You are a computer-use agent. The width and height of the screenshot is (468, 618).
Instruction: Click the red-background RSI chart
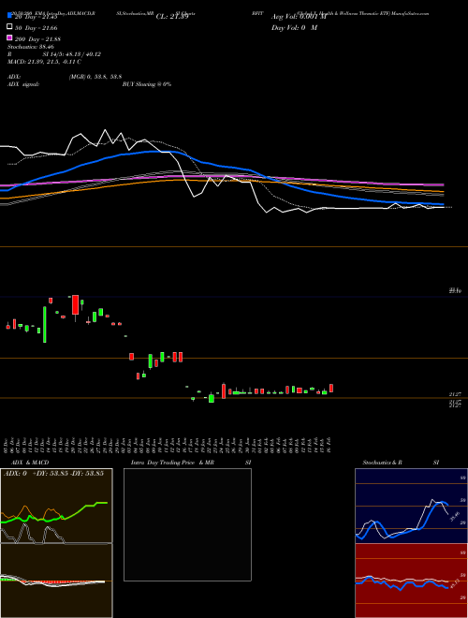pos(411,581)
